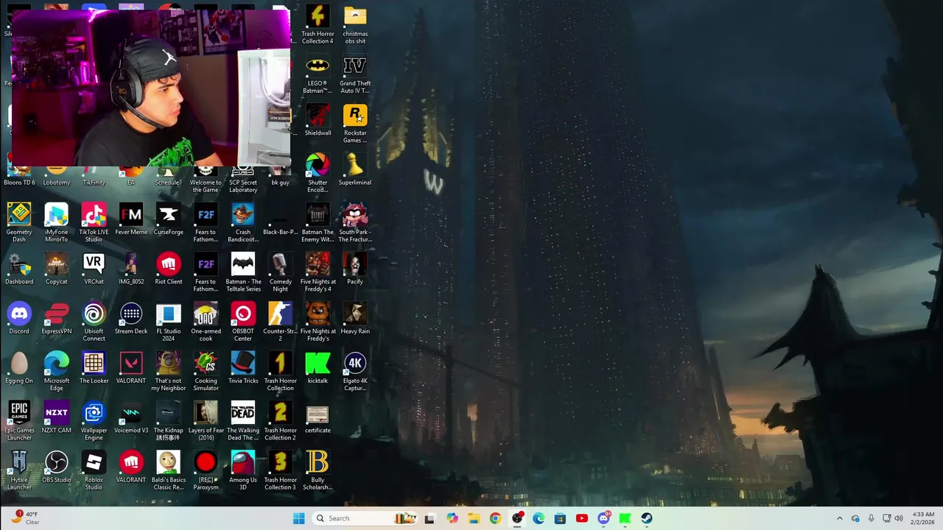This screenshot has height=530, width=943.
Task: Open FL Studio 2024 icon
Action: click(x=168, y=322)
